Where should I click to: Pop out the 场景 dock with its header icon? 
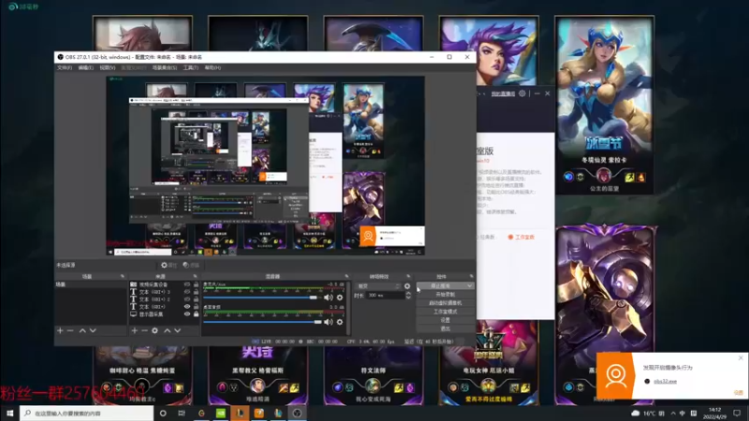pos(123,276)
